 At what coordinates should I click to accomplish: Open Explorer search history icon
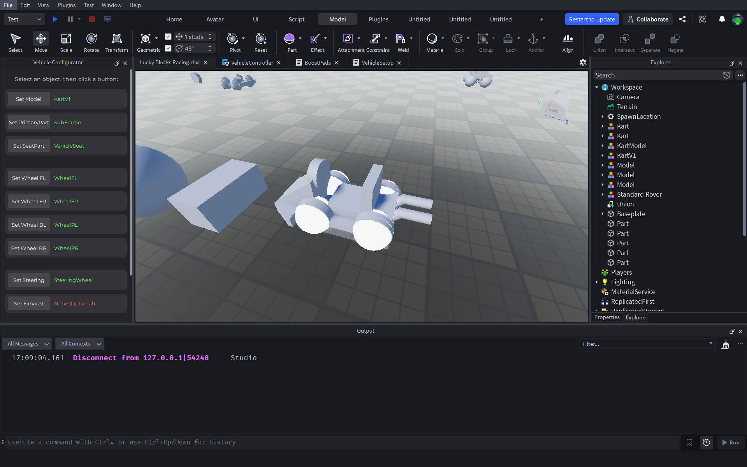(726, 75)
